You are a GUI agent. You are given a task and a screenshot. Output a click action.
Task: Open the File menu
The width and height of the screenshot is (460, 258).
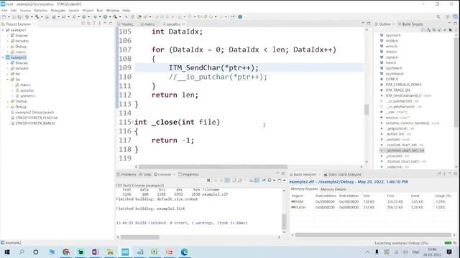pyautogui.click(x=4, y=10)
